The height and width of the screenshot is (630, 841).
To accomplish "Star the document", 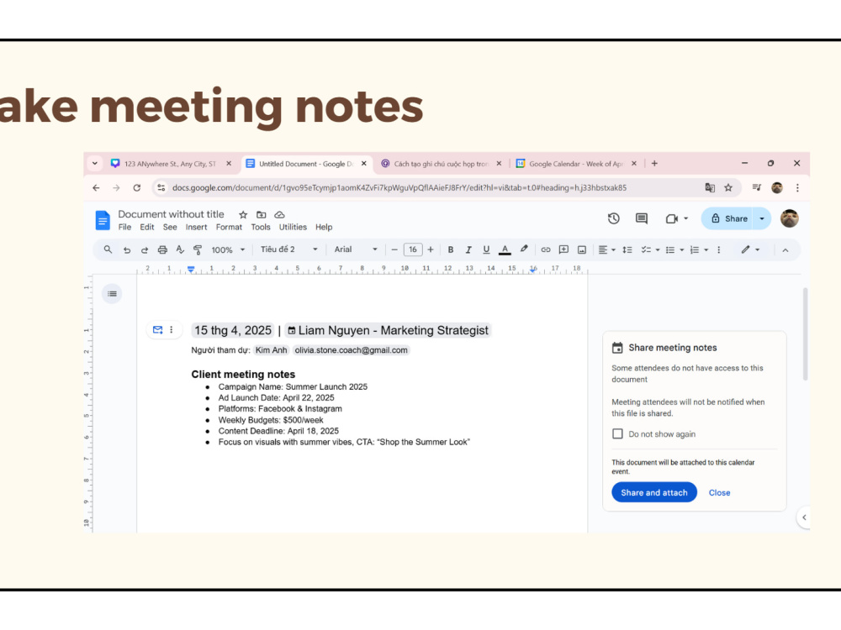I will 243,215.
